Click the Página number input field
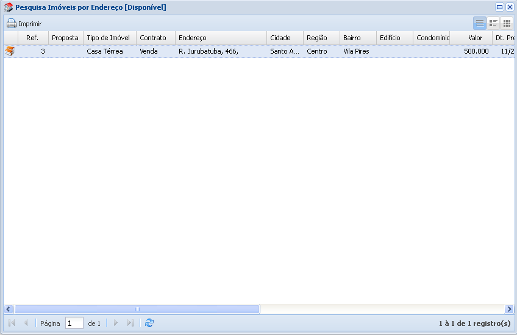The width and height of the screenshot is (517, 335). pyautogui.click(x=74, y=323)
